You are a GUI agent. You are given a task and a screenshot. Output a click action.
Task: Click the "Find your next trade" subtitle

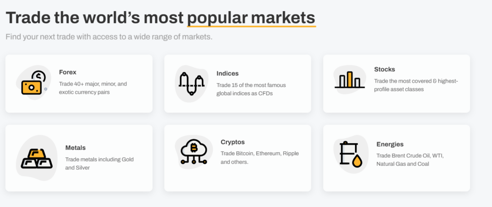(109, 37)
